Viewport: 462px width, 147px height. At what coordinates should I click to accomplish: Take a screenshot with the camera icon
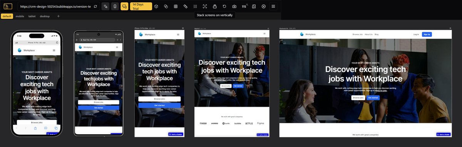(234, 7)
